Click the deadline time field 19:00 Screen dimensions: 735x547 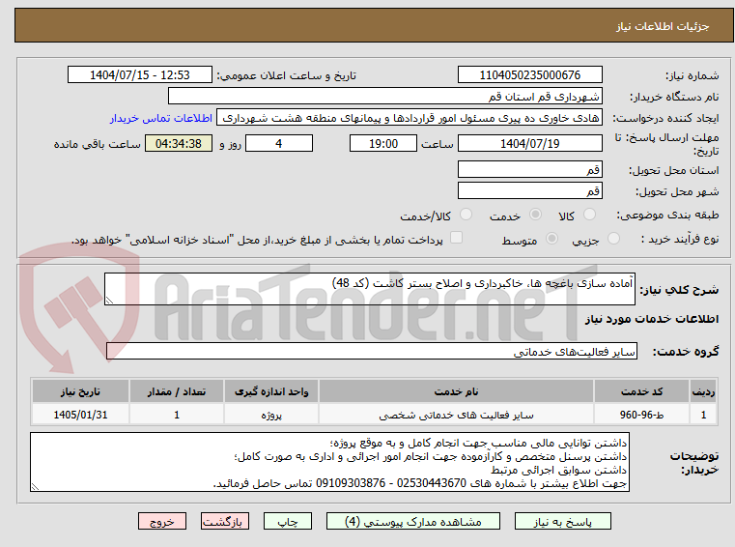tap(383, 143)
